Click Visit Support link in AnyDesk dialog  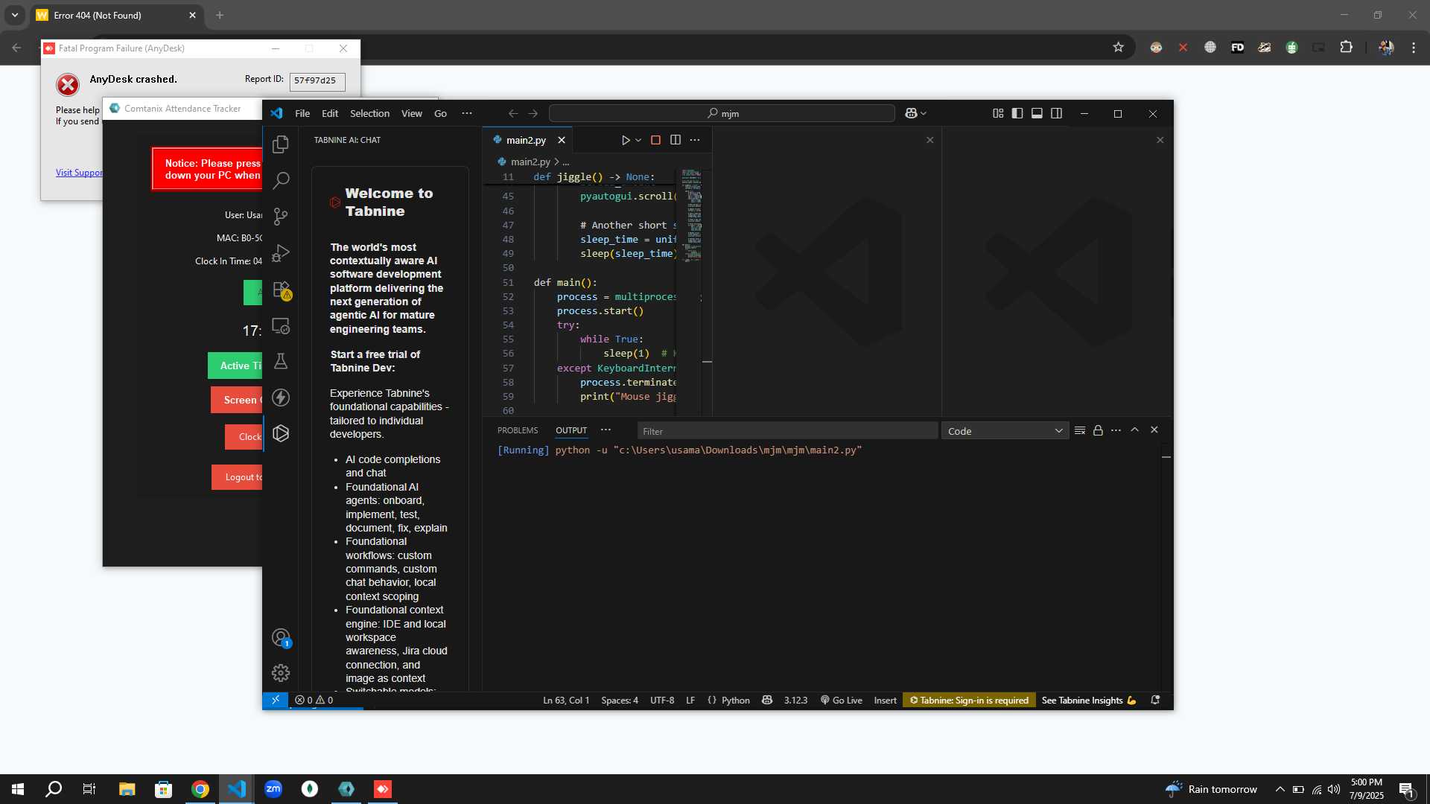[79, 173]
